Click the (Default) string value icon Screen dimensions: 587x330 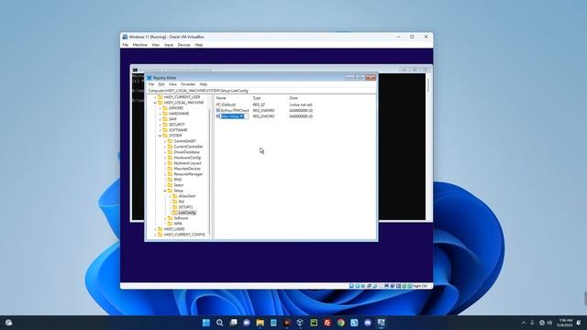[218, 104]
